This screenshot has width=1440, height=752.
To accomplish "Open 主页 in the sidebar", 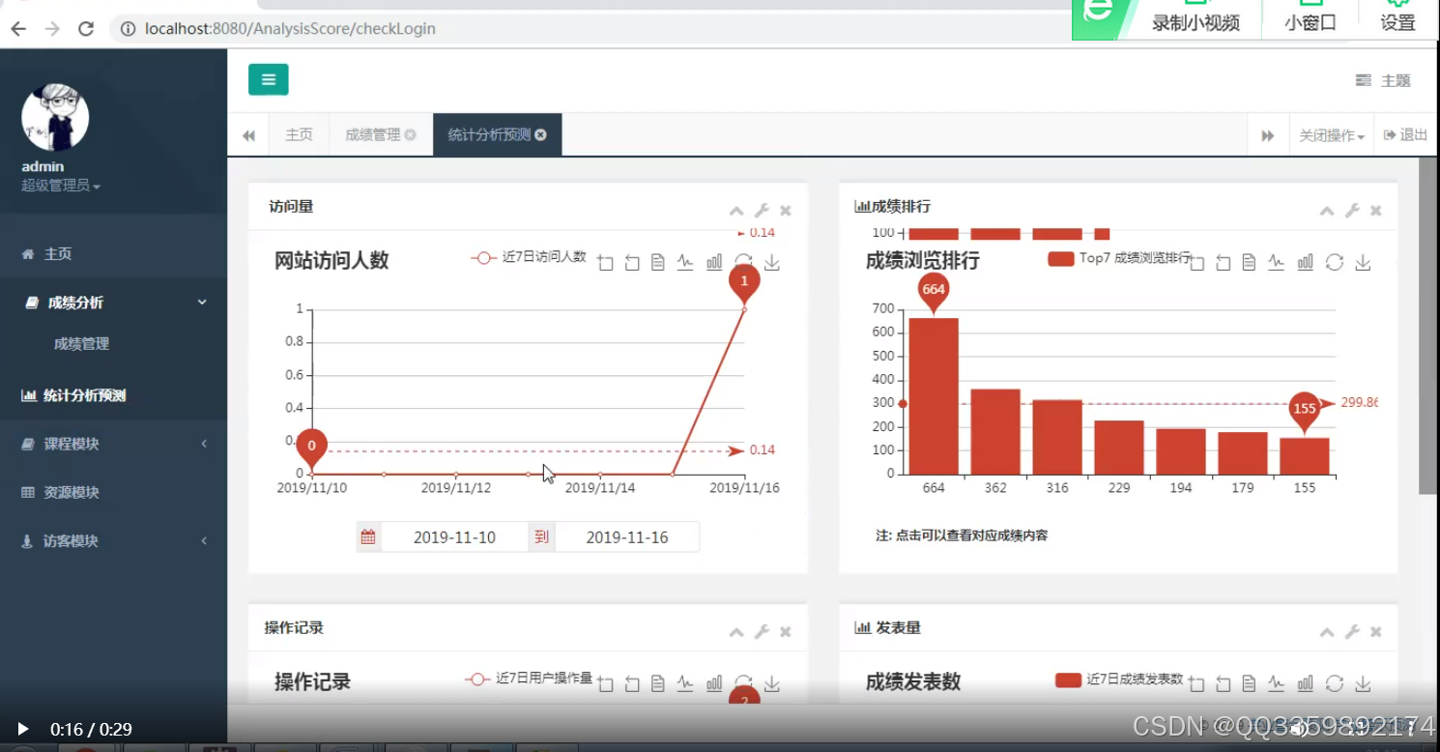I will (113, 253).
